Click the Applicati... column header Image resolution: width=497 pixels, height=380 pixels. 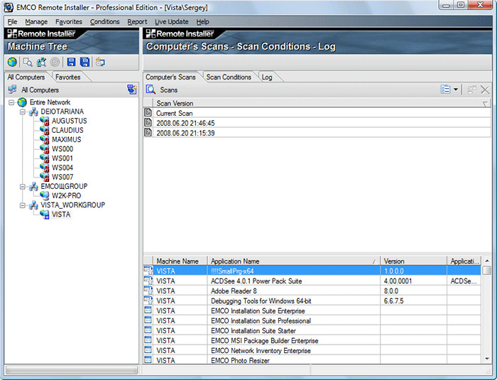click(464, 261)
